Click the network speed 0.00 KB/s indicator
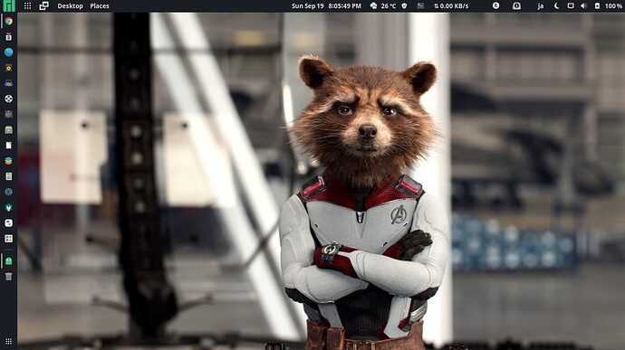The image size is (625, 350). coord(451,6)
